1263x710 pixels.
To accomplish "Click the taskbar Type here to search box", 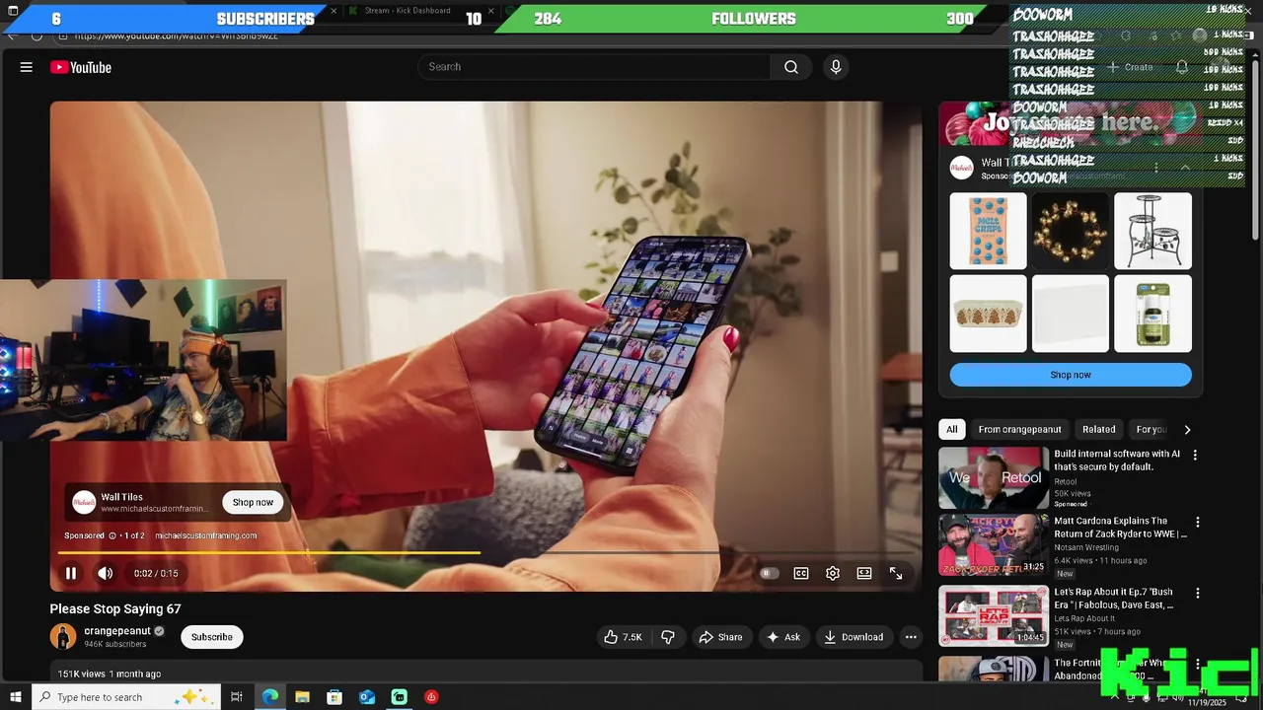I will tap(127, 697).
